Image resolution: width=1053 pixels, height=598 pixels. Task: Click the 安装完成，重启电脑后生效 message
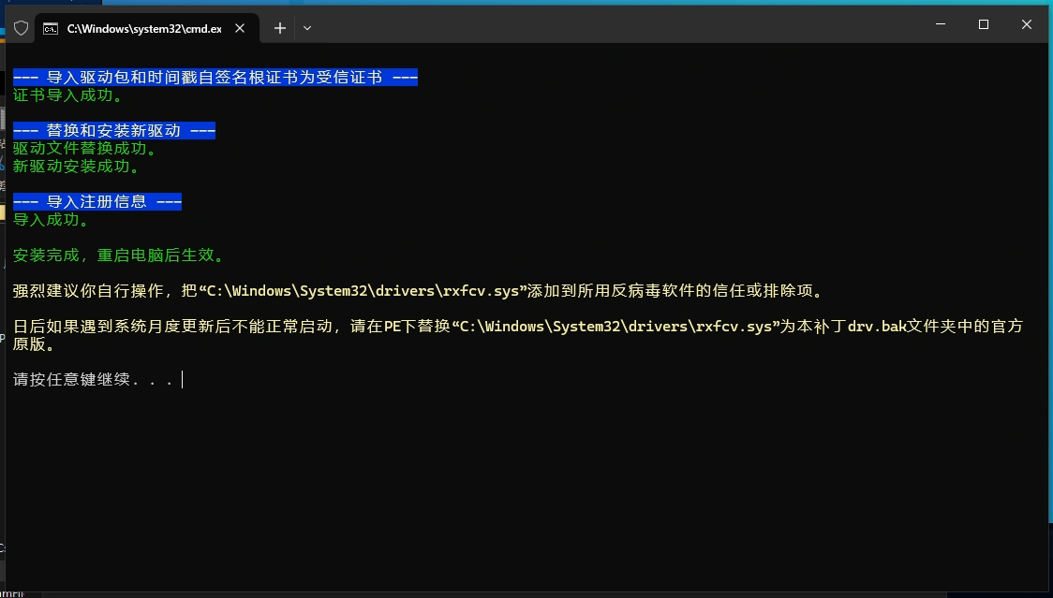pyautogui.click(x=118, y=255)
